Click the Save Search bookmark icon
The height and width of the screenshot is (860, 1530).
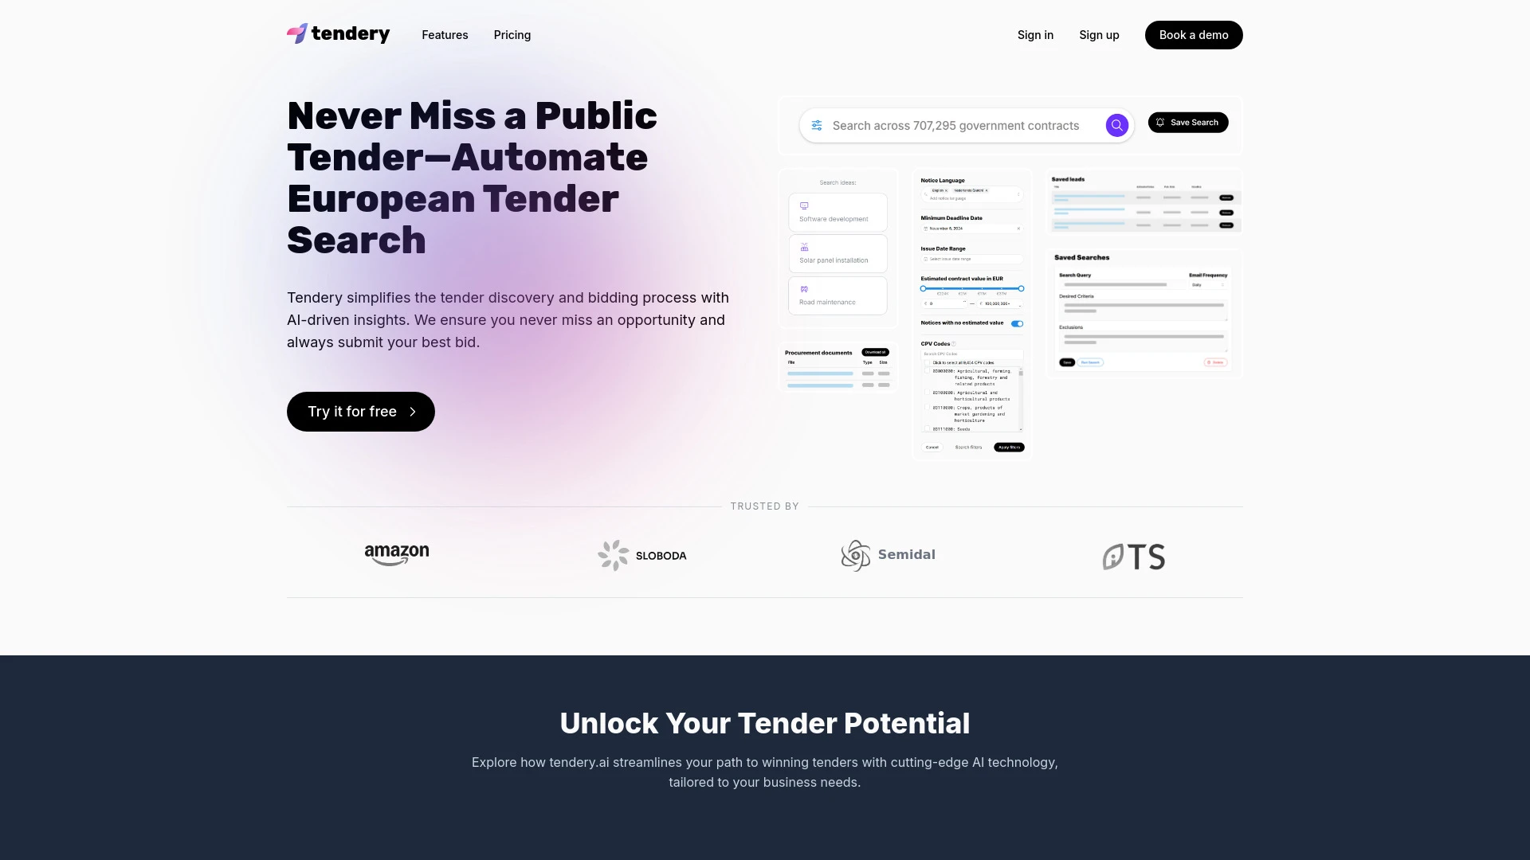coord(1160,123)
